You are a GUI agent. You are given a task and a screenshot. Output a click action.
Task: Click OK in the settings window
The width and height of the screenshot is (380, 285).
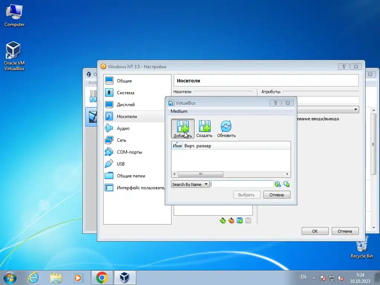pyautogui.click(x=315, y=231)
